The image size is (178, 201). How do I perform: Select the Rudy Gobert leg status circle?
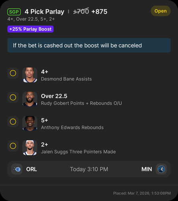click(13, 97)
